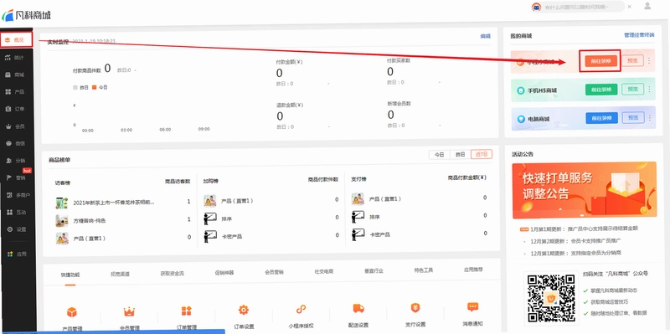Click the 编辑 link in 实时监控 panel

(x=486, y=36)
